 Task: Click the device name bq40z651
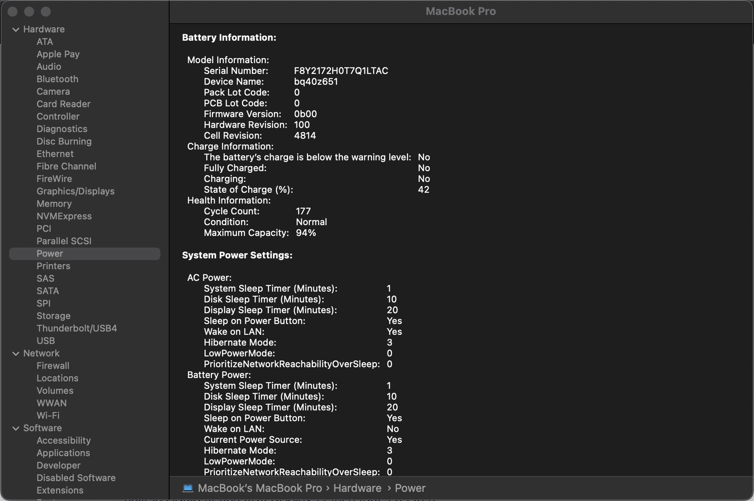click(x=316, y=82)
